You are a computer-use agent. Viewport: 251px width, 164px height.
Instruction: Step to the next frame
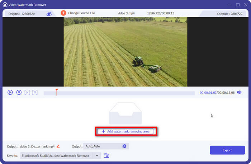pyautogui.click(x=27, y=92)
